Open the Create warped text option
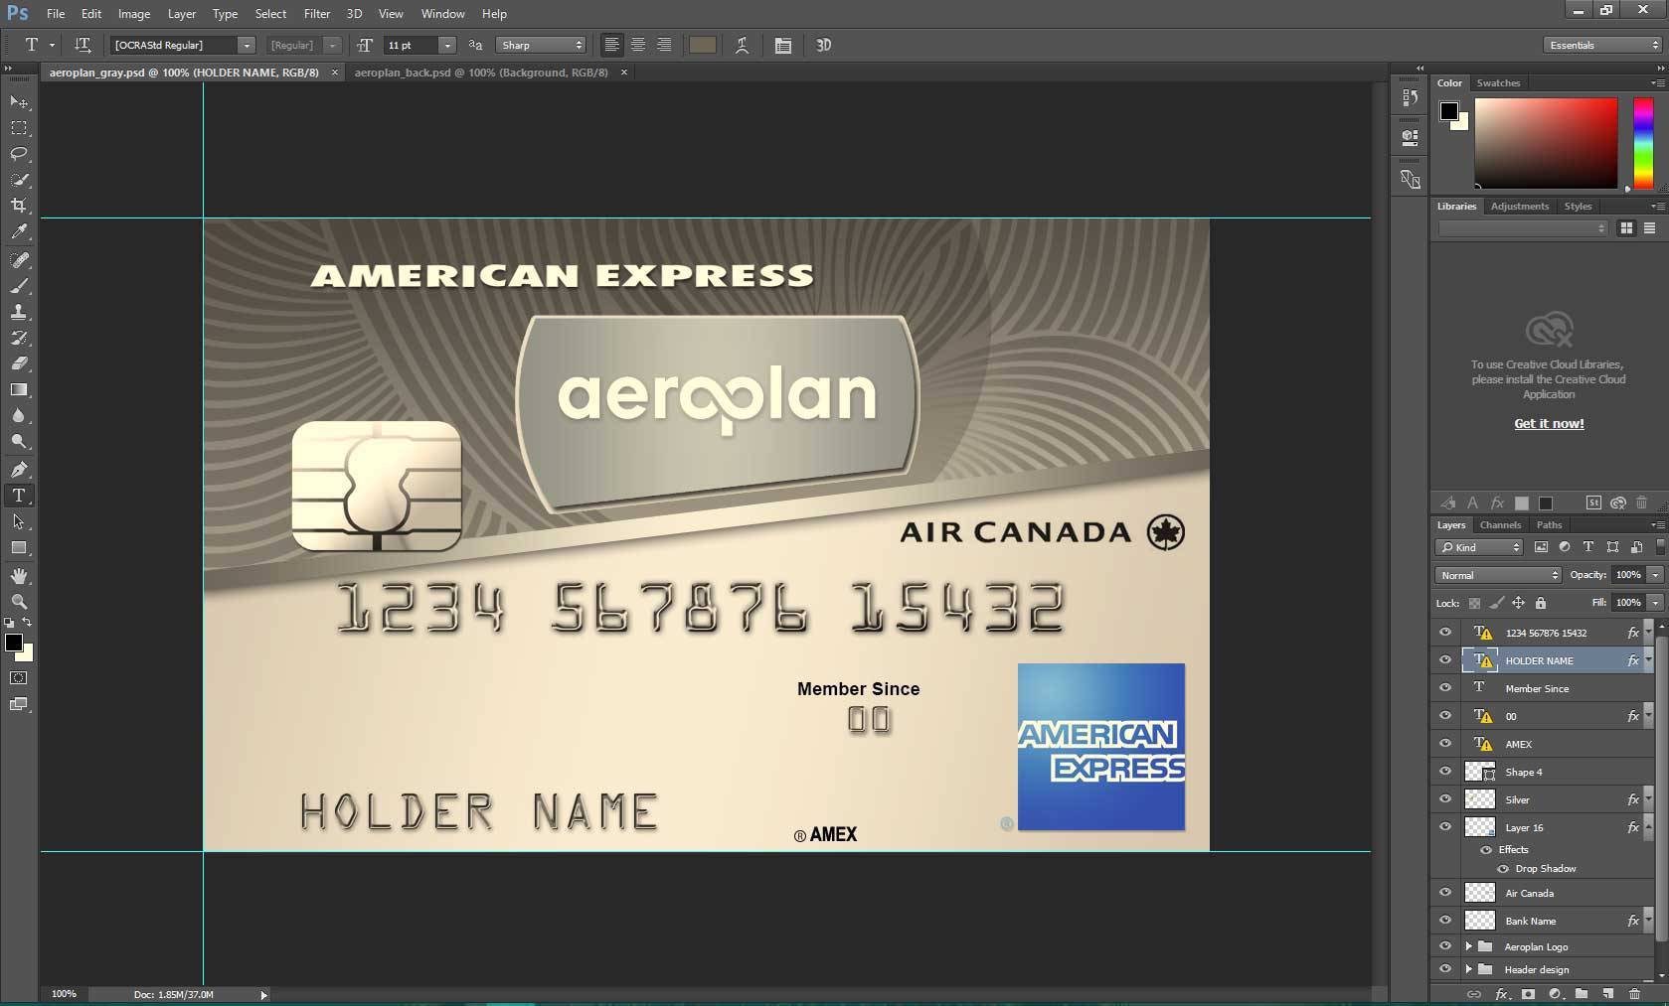Viewport: 1669px width, 1006px height. pyautogui.click(x=742, y=45)
